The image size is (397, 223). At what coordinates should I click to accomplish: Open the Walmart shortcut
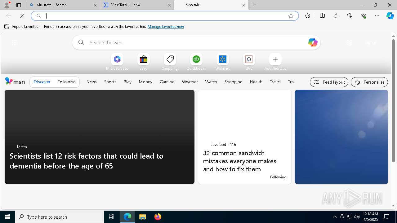pyautogui.click(x=222, y=62)
